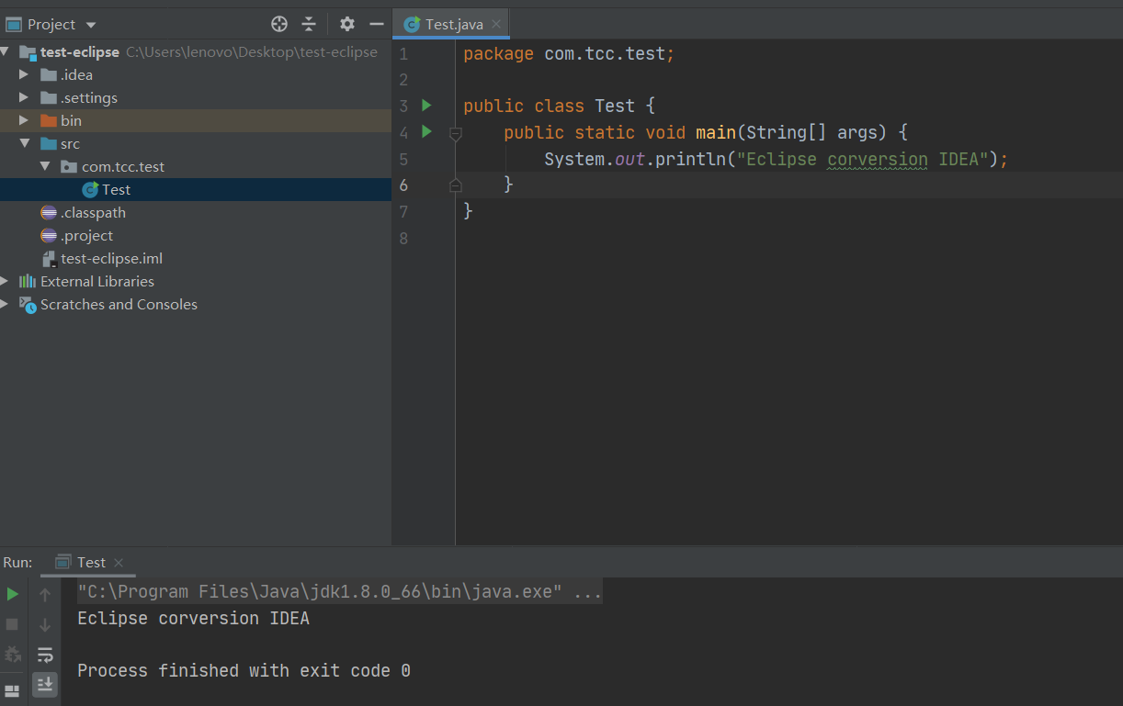Select the .idea folder label
Screen dimensions: 1123x706
pyautogui.click(x=77, y=74)
